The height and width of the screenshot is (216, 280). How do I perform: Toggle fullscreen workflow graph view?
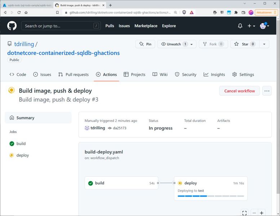(244, 213)
